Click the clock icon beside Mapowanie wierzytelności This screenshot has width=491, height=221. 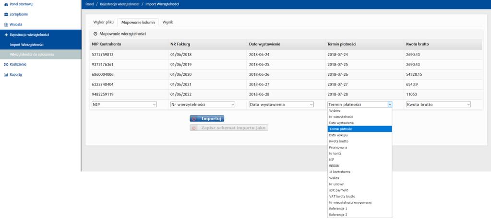tap(95, 34)
